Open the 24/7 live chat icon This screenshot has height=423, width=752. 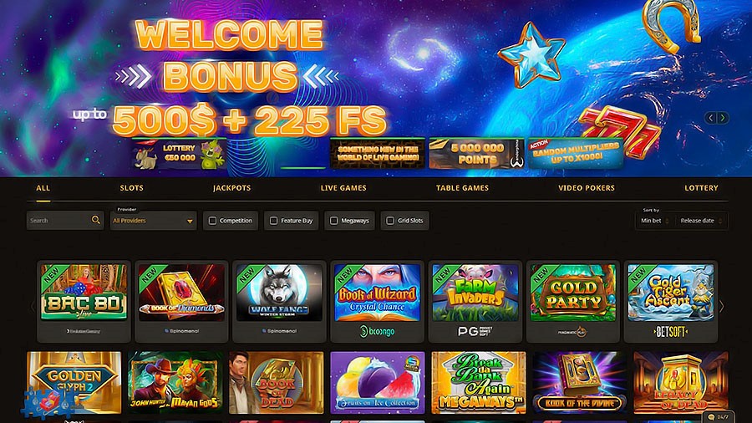click(718, 417)
